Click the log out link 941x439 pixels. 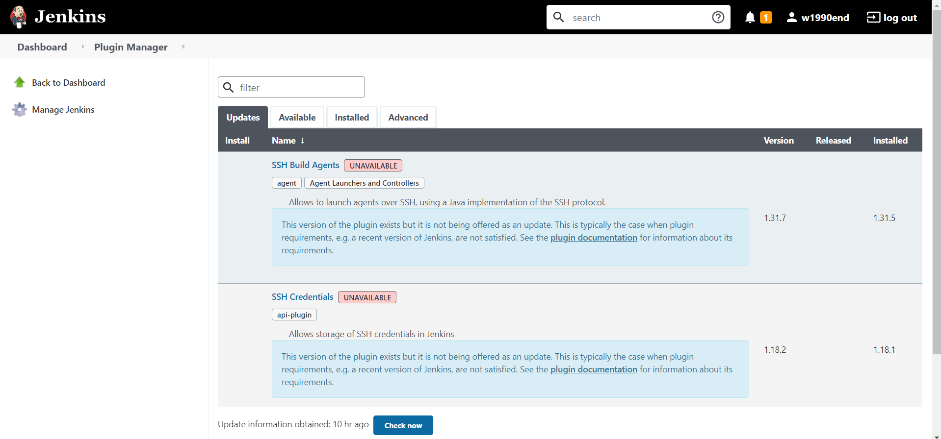point(900,18)
